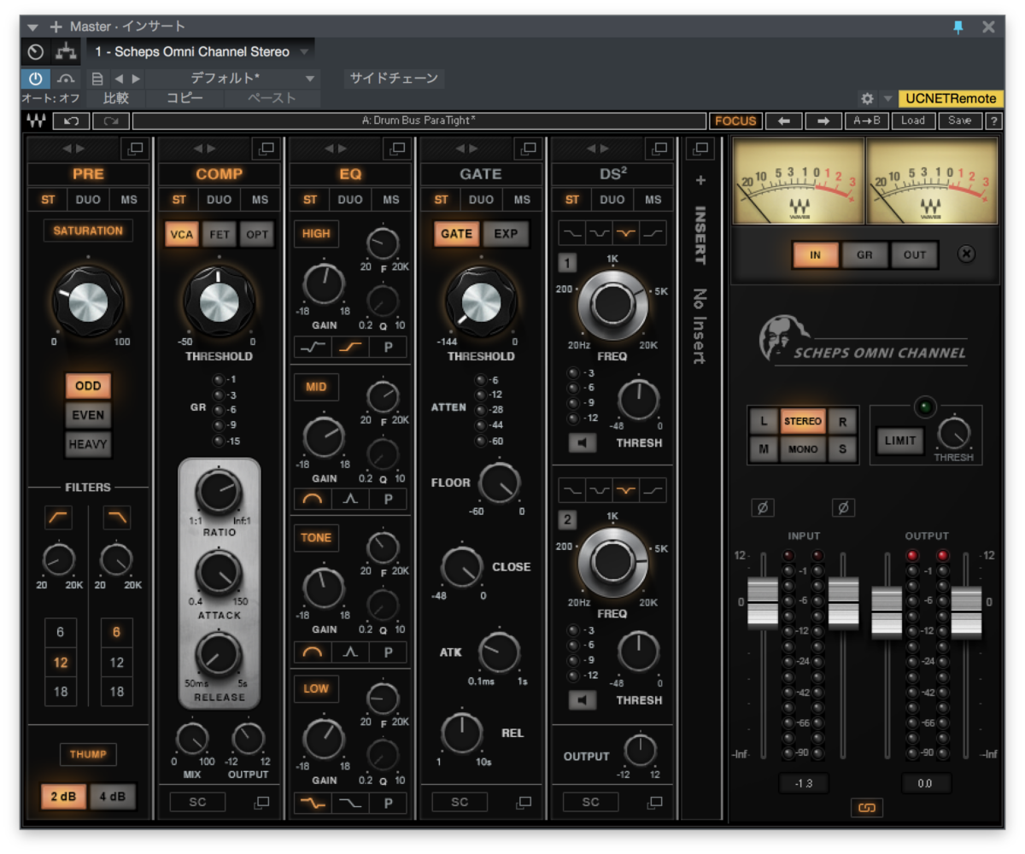The width and height of the screenshot is (1025, 854).
Task: Click the input level value field -1.3
Action: (x=804, y=783)
